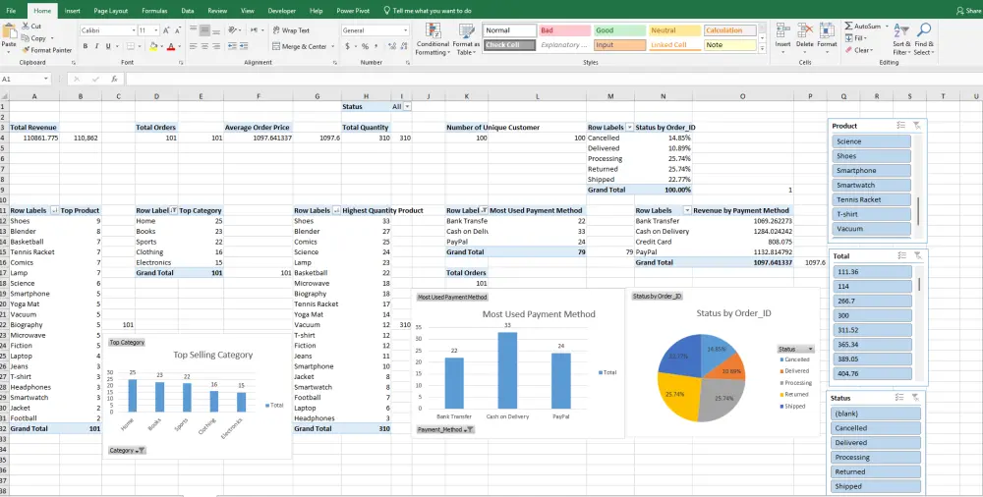Open the Fill dropdown in Editing
Viewport: 983px width, 497px height.
tap(856, 38)
